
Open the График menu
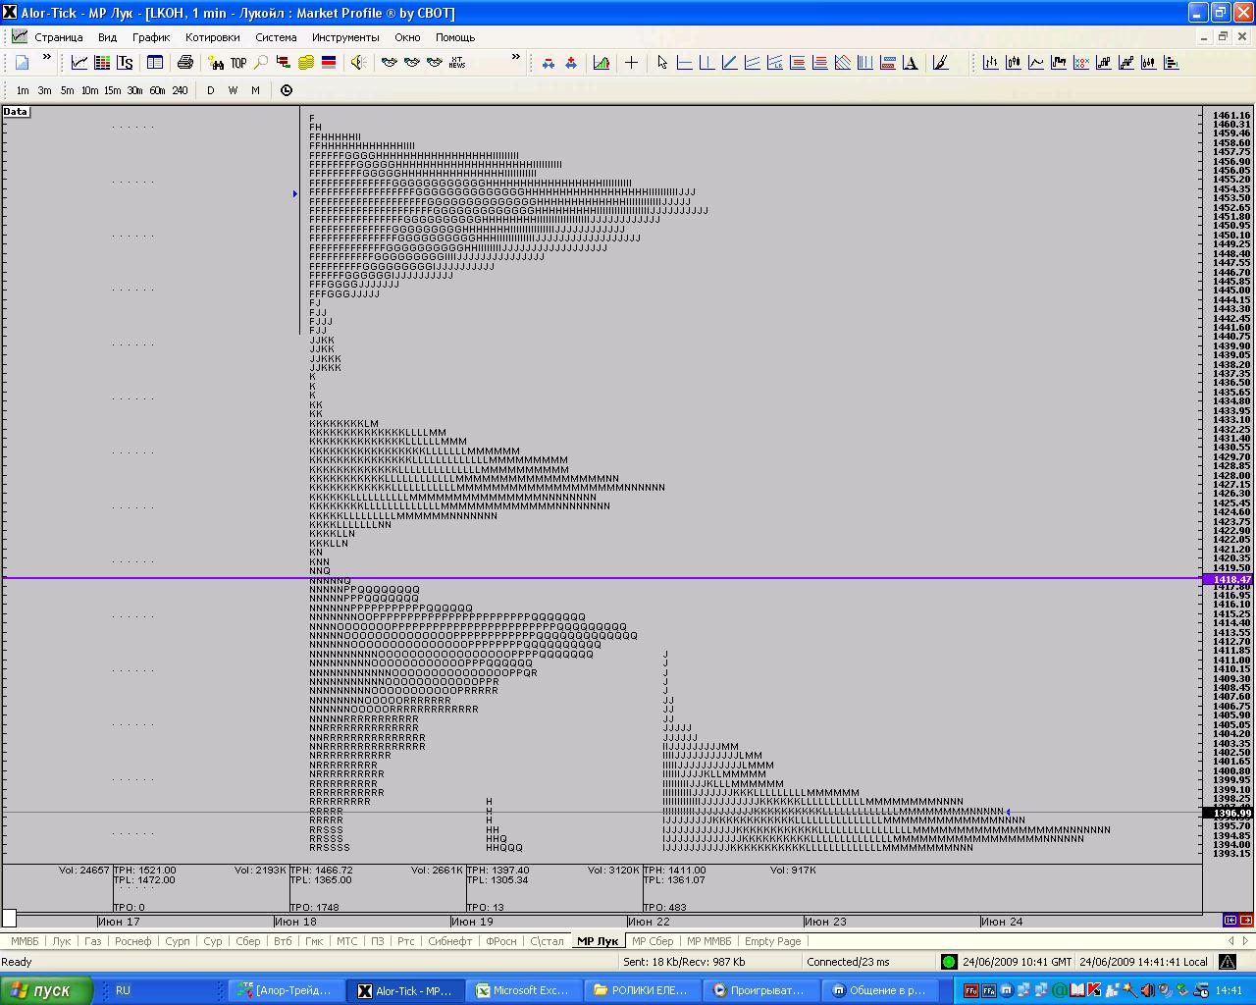click(x=151, y=37)
